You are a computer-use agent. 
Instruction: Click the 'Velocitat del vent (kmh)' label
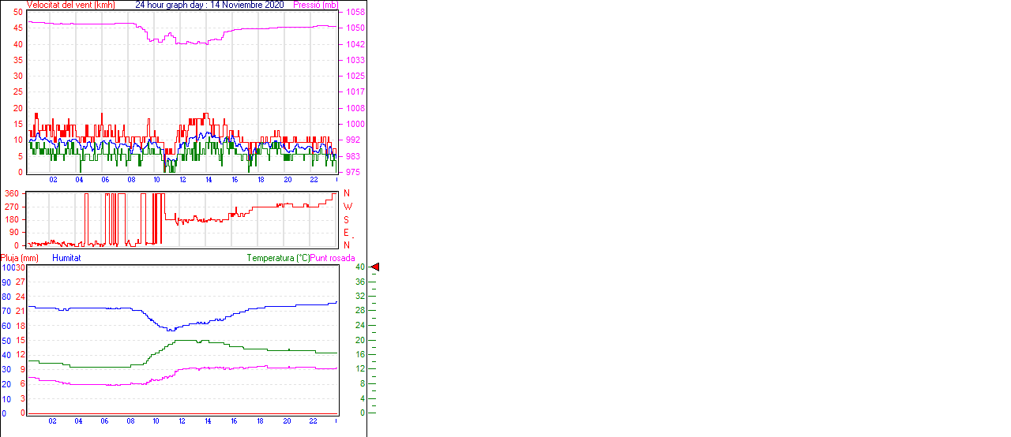click(x=70, y=5)
